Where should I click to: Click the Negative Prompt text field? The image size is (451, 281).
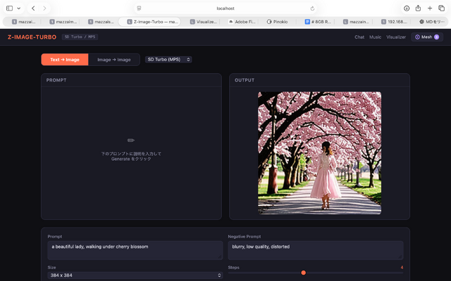click(x=316, y=249)
